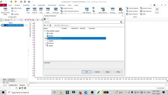The image size is (168, 95).
Task: Open Audio Routing
Action: click(132, 11)
